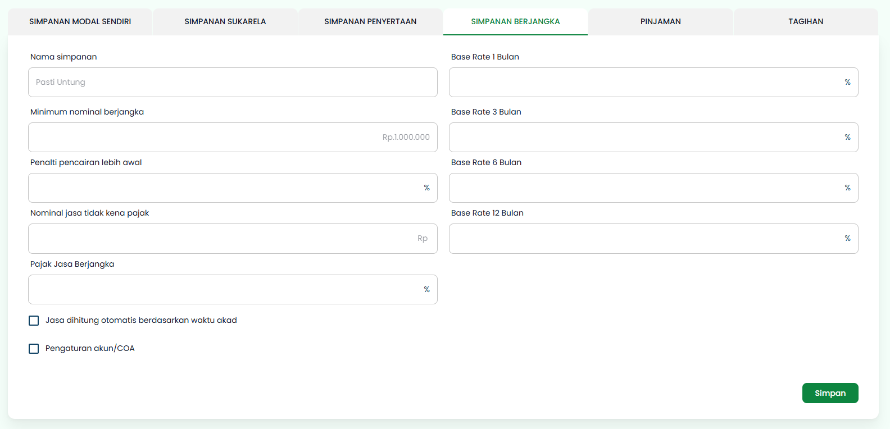Click the percent symbol in Pajak Jasa Berjangka

pos(427,289)
